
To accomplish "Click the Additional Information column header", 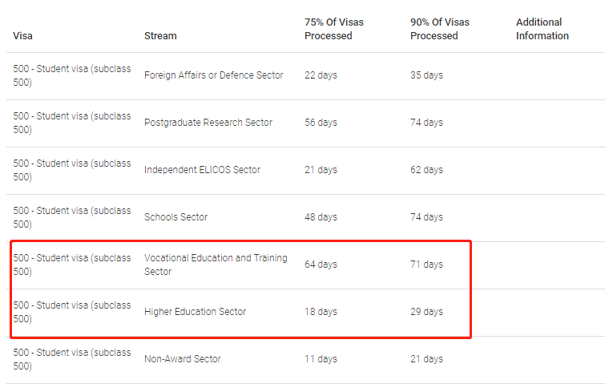I will [x=542, y=29].
